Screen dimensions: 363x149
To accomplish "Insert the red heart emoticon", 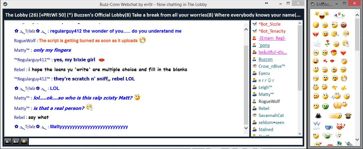I will [x=343, y=53].
